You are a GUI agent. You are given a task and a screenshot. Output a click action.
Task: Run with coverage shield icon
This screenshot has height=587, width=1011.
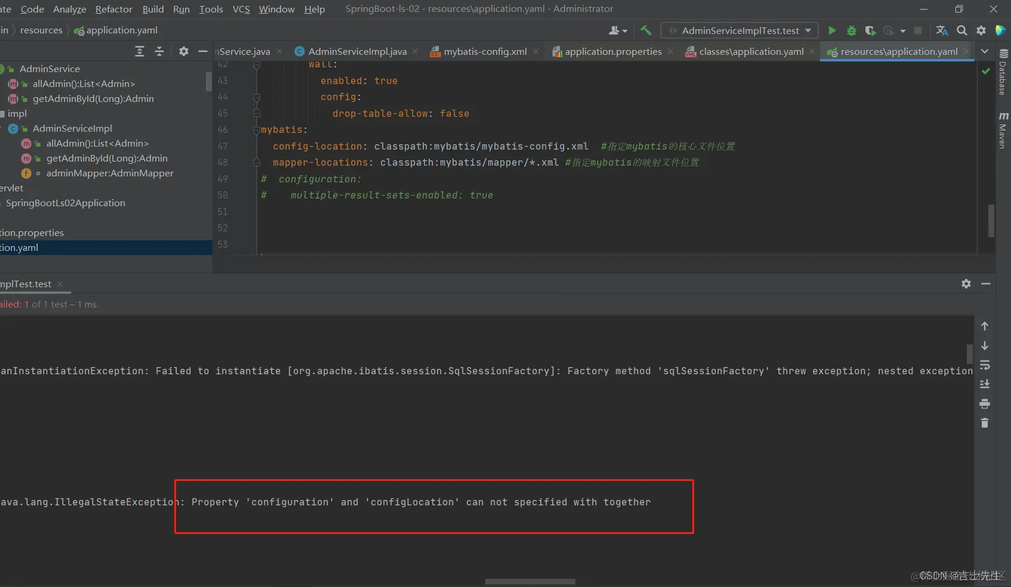point(870,30)
